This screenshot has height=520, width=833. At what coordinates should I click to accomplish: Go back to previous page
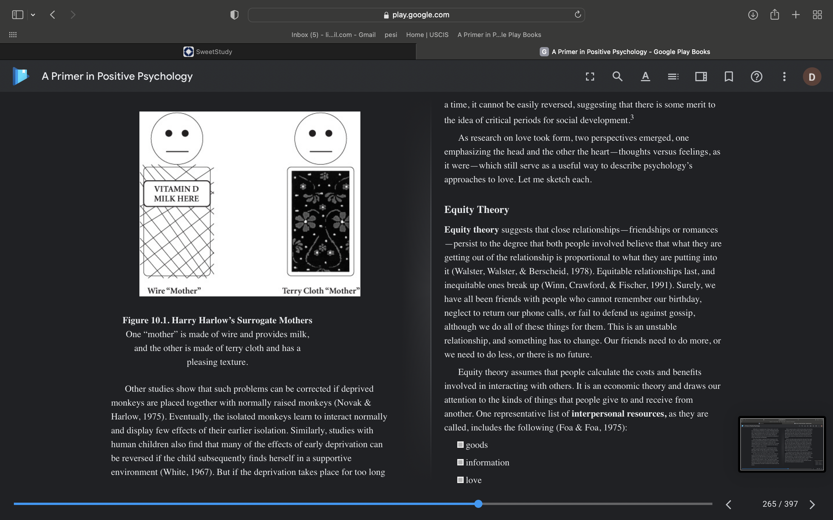click(53, 15)
